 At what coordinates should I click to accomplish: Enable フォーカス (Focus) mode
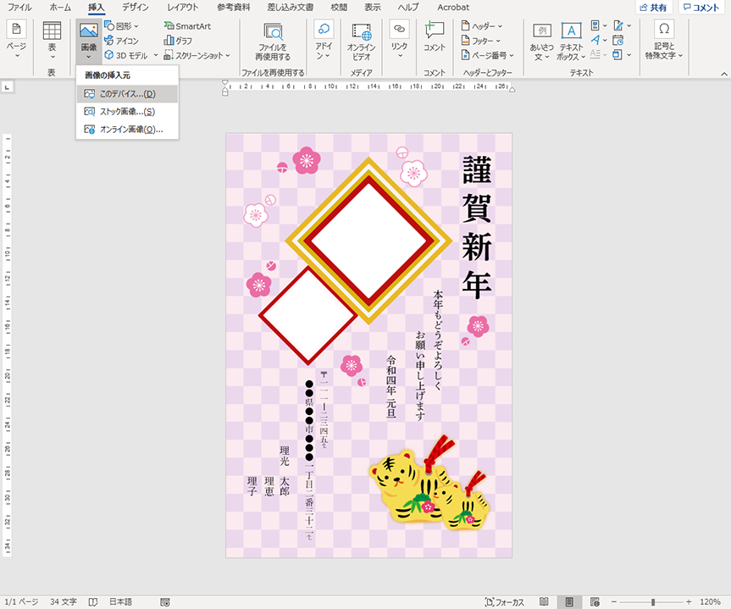[x=505, y=602]
